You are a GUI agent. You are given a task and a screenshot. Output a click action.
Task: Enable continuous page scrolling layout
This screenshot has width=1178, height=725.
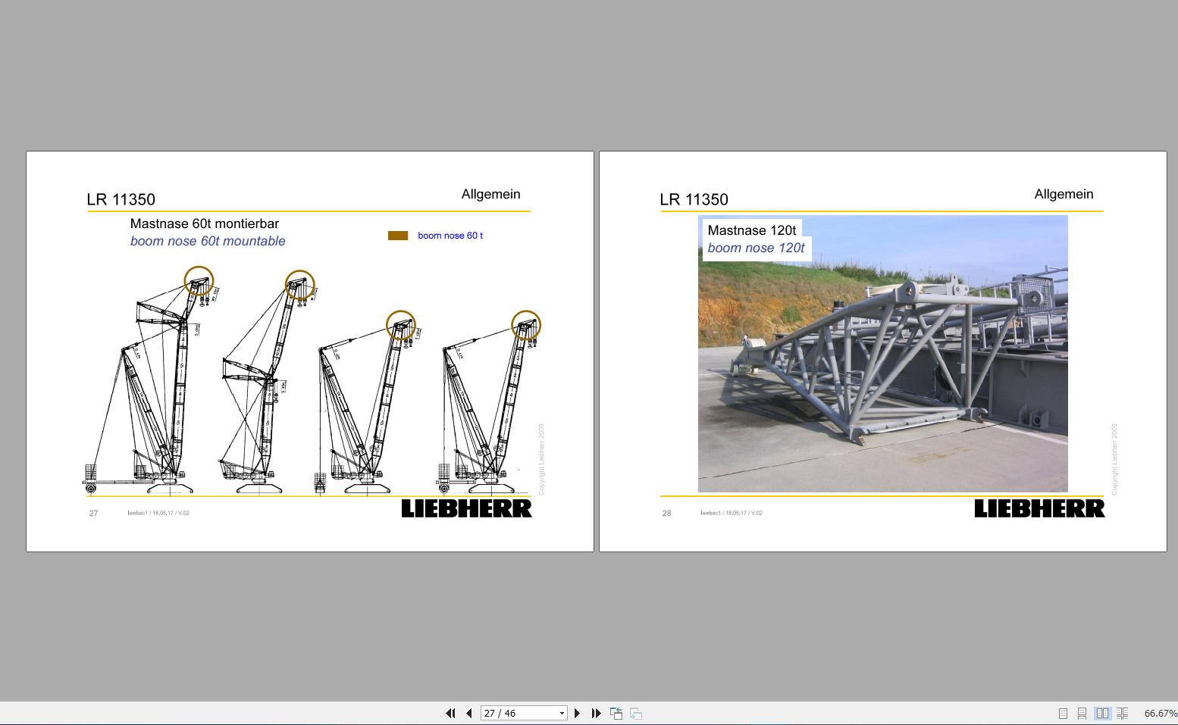coord(1082,713)
